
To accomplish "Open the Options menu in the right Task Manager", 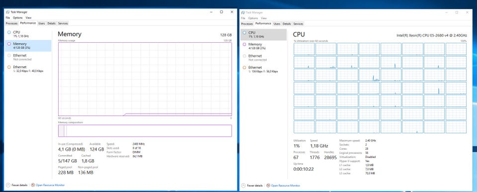I will 253,18.
